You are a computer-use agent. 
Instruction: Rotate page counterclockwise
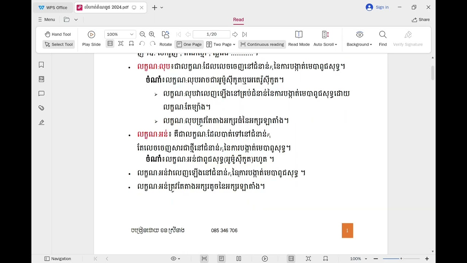(x=142, y=44)
